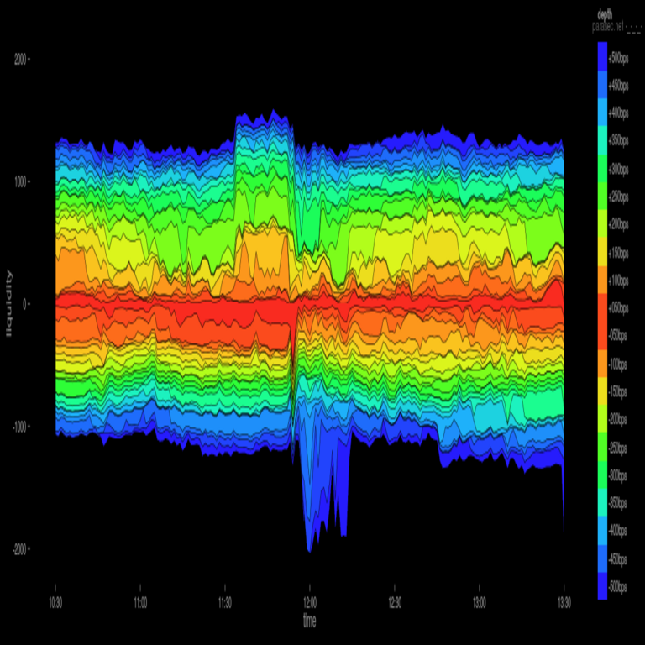Click the time x-axis title

(310, 621)
